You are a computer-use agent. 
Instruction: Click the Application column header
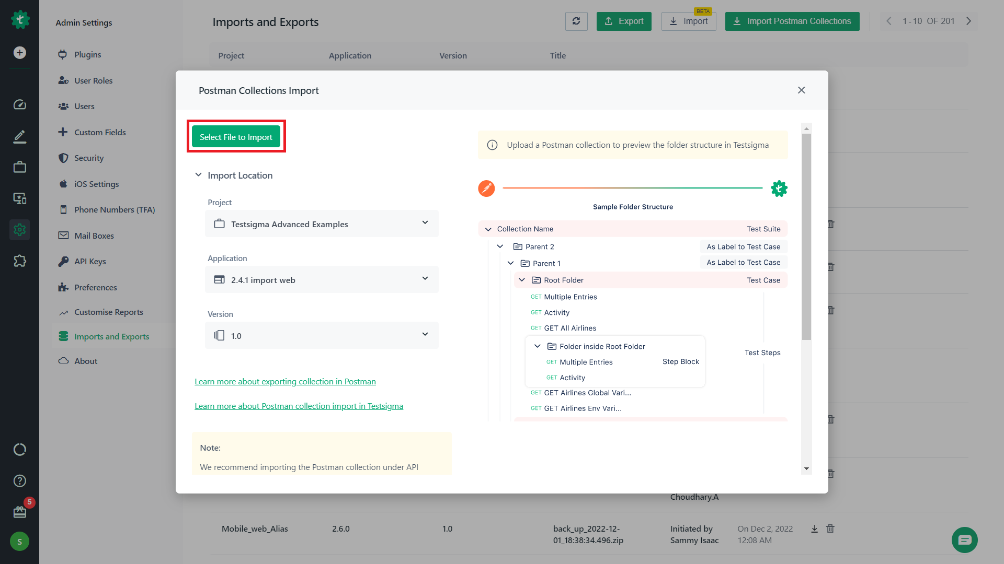pyautogui.click(x=350, y=55)
